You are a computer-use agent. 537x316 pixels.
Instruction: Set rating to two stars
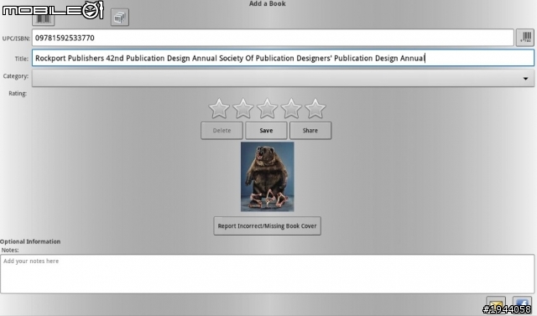click(243, 108)
